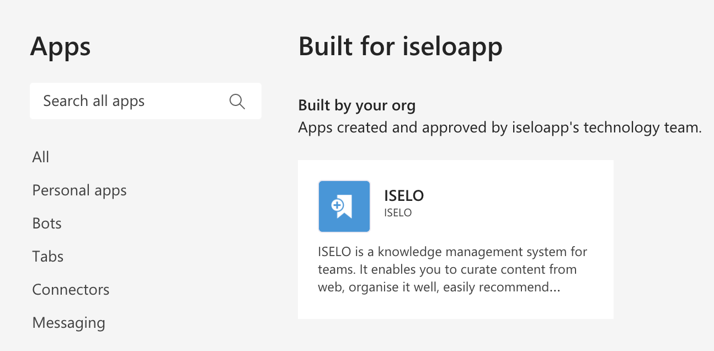The width and height of the screenshot is (714, 351).
Task: Select the All category
Action: [41, 157]
